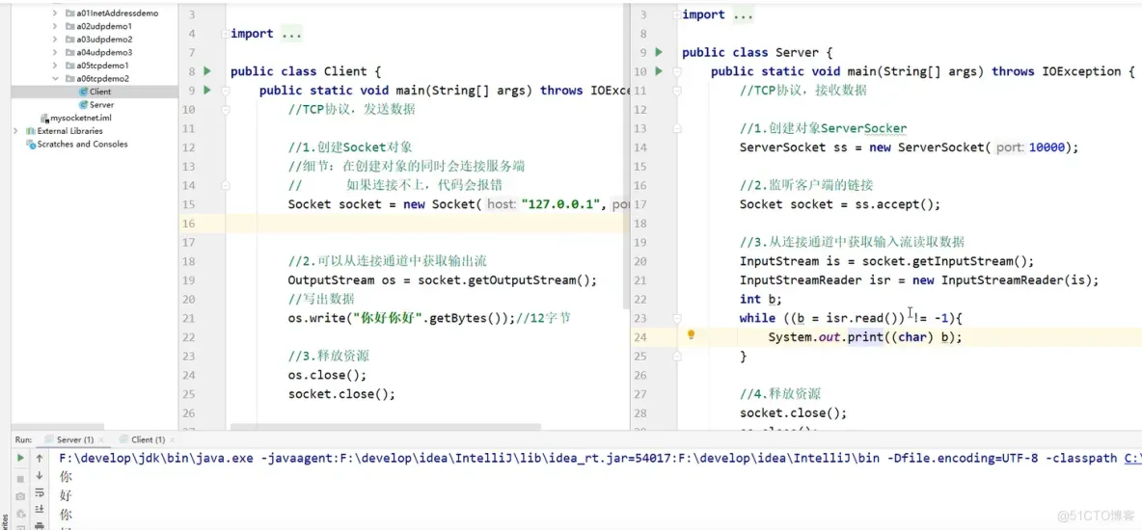1142x530 pixels.
Task: Expand the External Libraries node
Action: point(16,131)
